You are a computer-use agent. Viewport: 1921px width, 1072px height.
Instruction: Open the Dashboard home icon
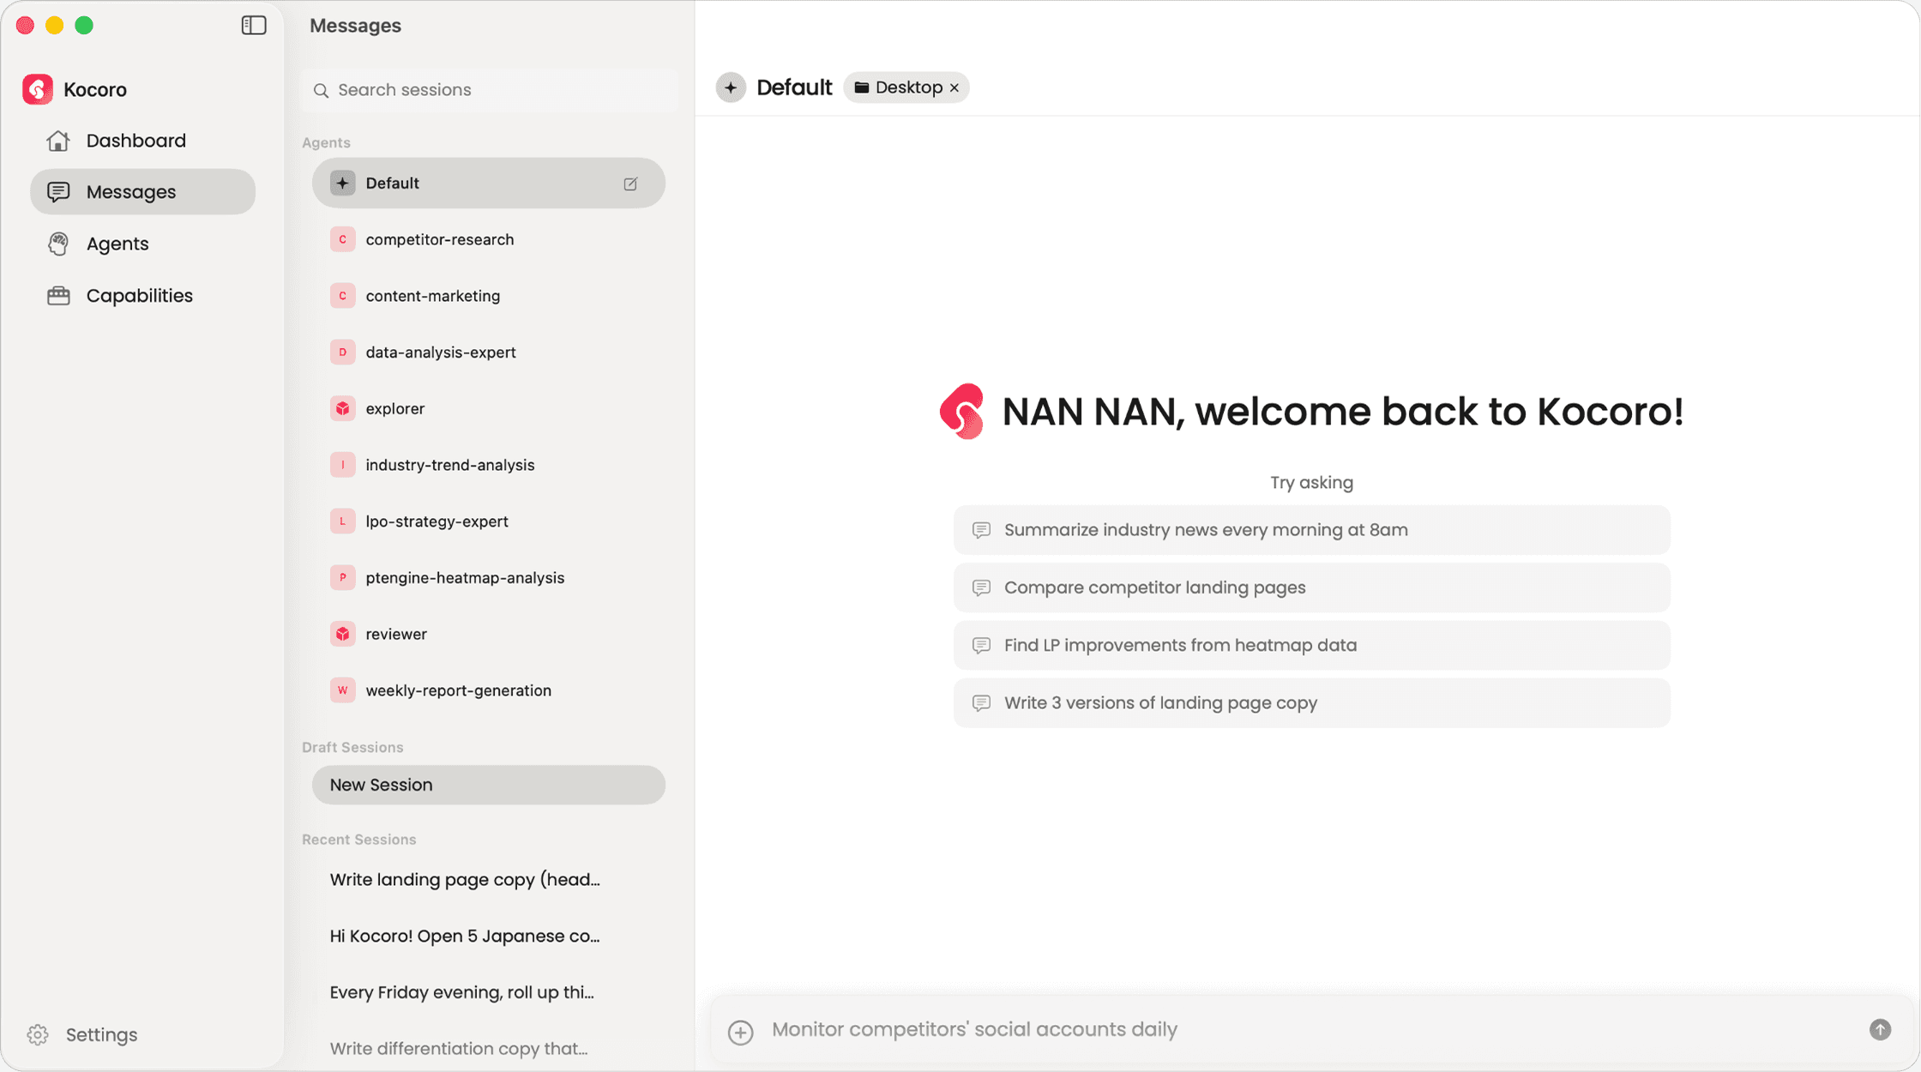(58, 141)
